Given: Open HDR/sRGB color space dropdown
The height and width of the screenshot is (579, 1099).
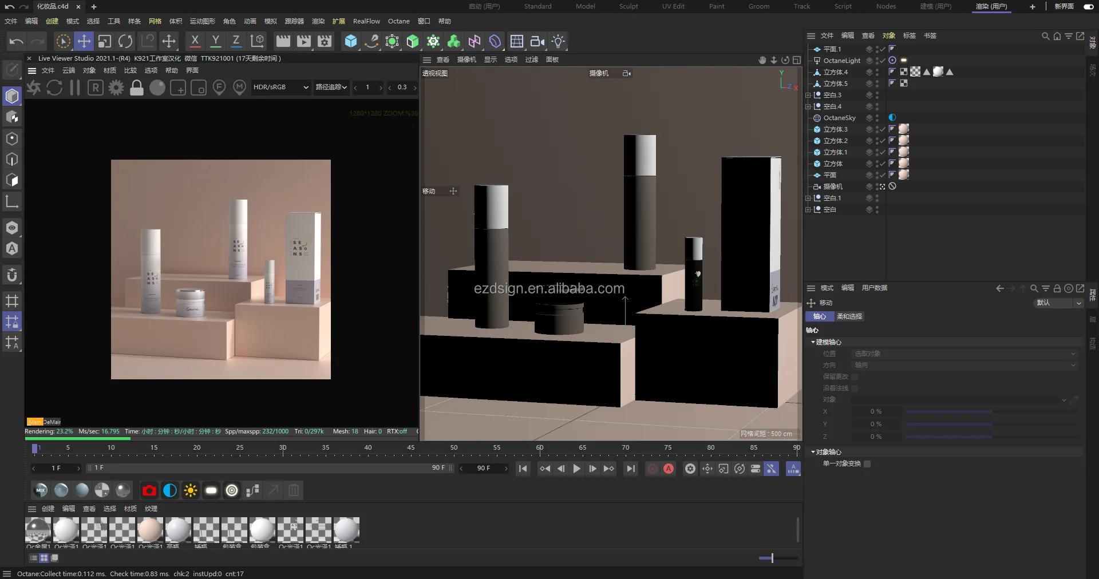Looking at the screenshot, I should (280, 88).
